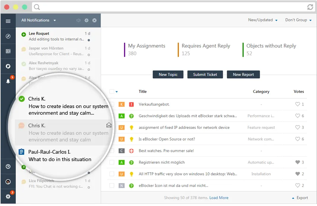The height and width of the screenshot is (206, 317).
Task: Open help question mark in sidebar
Action: [x=8, y=167]
